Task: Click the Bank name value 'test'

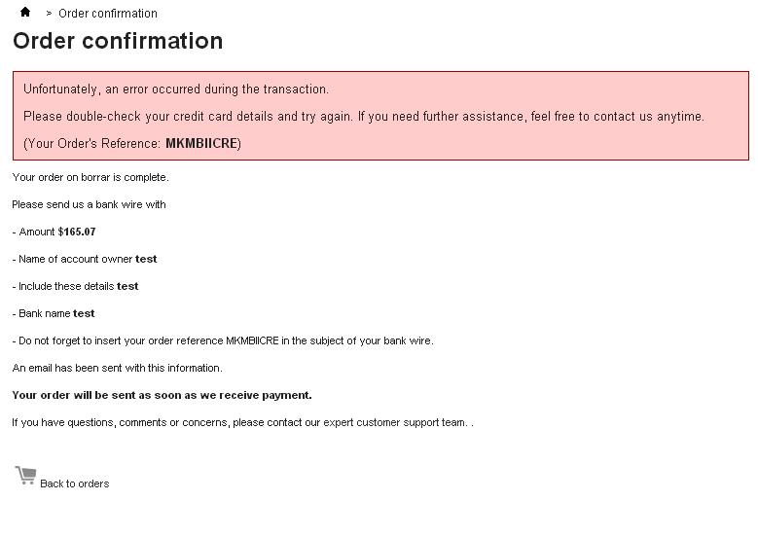Action: coord(84,314)
